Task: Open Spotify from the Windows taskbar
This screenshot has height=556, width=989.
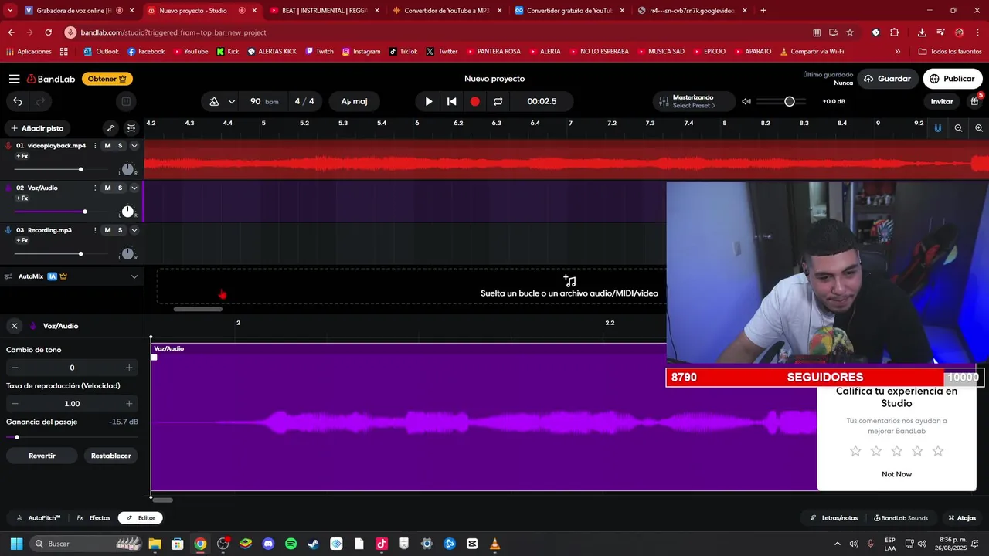Action: click(x=291, y=544)
